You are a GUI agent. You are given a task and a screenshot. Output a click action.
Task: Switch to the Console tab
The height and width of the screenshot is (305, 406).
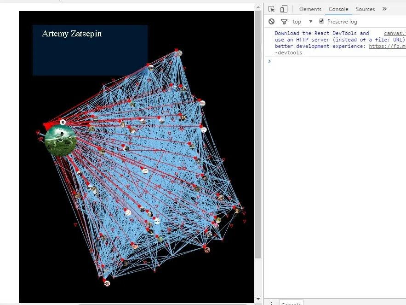[338, 9]
